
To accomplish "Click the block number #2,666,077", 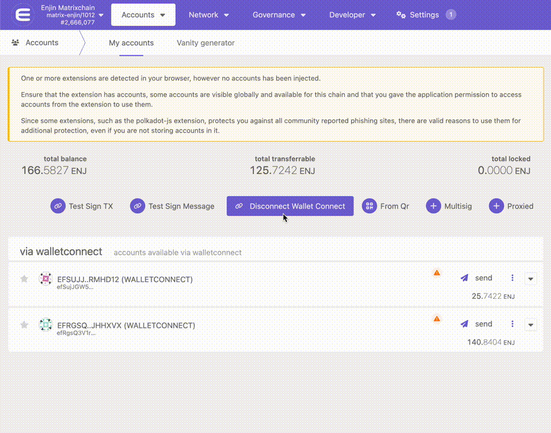I will 78,22.
